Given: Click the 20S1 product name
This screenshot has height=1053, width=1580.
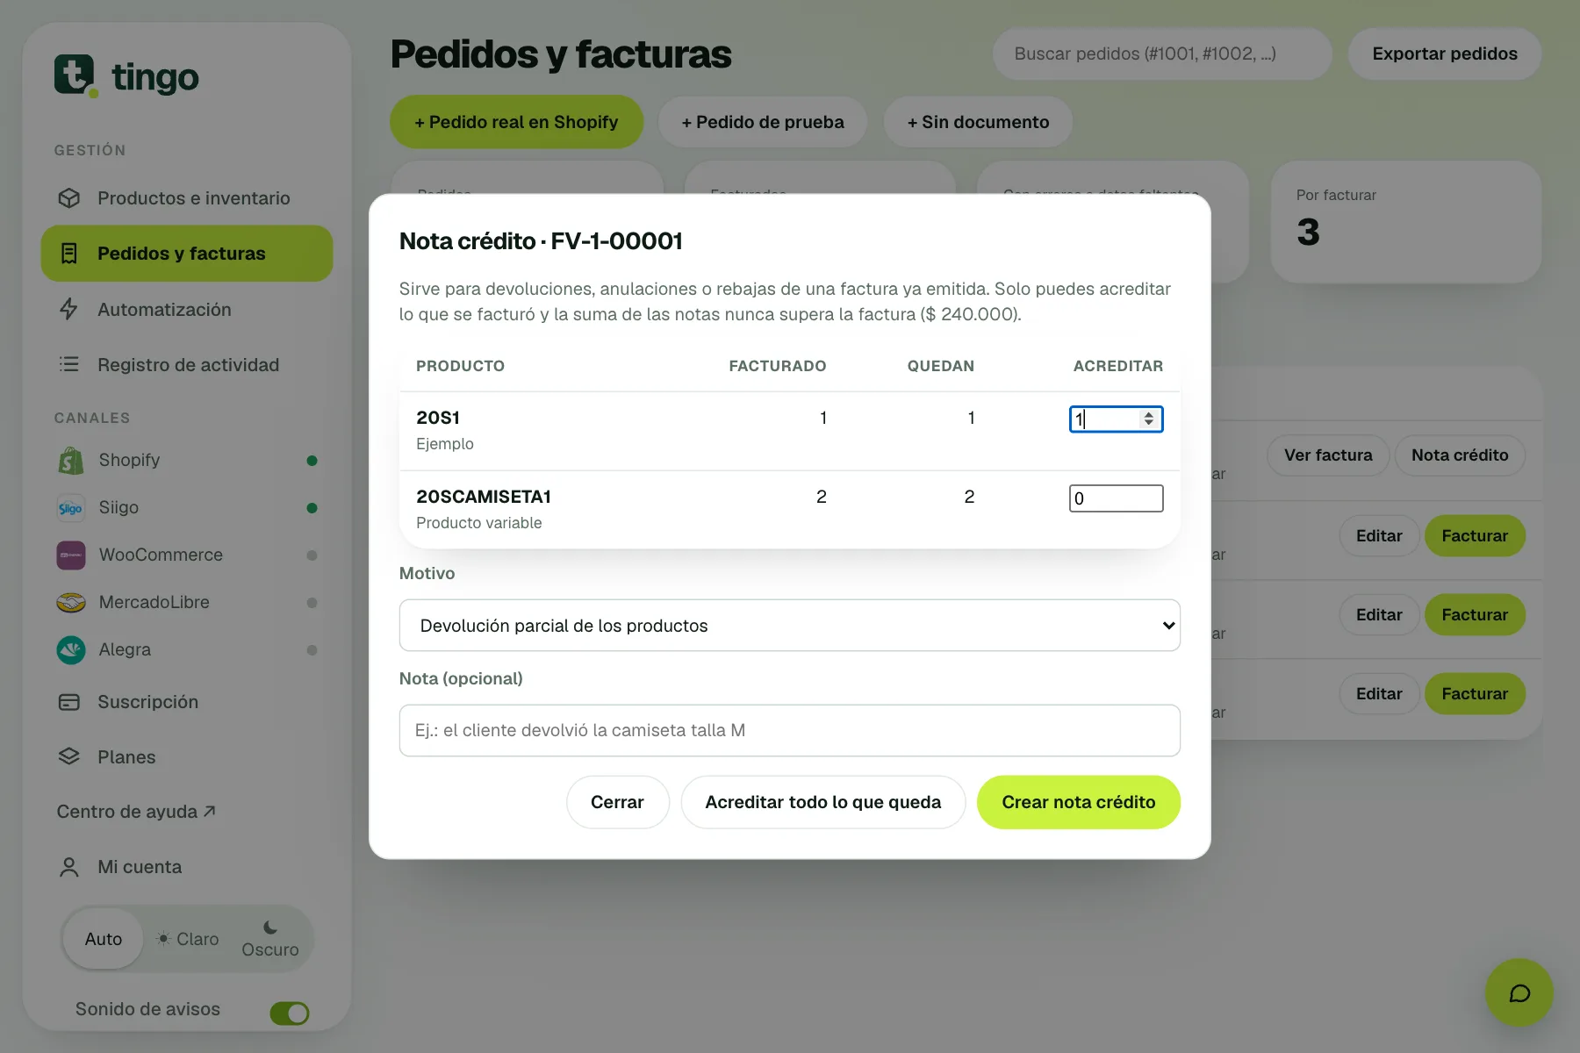Looking at the screenshot, I should click(438, 418).
